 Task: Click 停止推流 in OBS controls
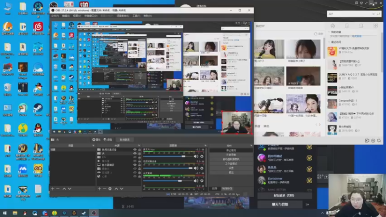pyautogui.click(x=231, y=150)
